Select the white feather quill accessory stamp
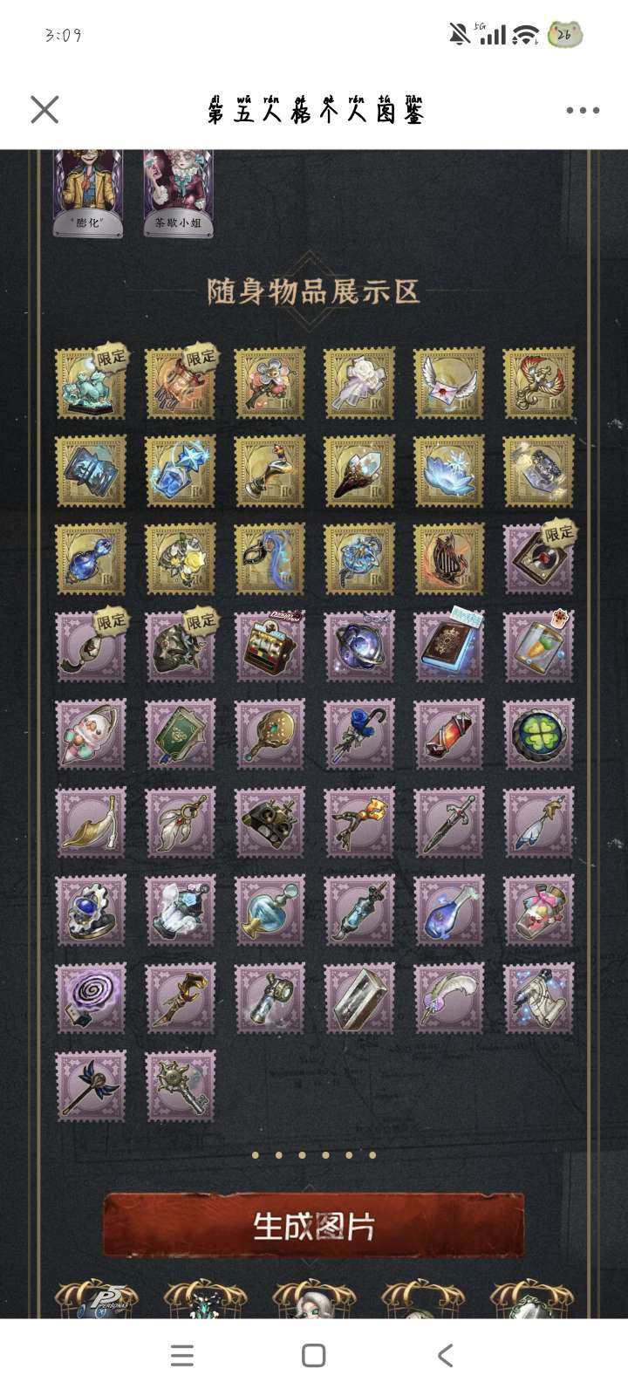The height and width of the screenshot is (1396, 628). point(449,997)
